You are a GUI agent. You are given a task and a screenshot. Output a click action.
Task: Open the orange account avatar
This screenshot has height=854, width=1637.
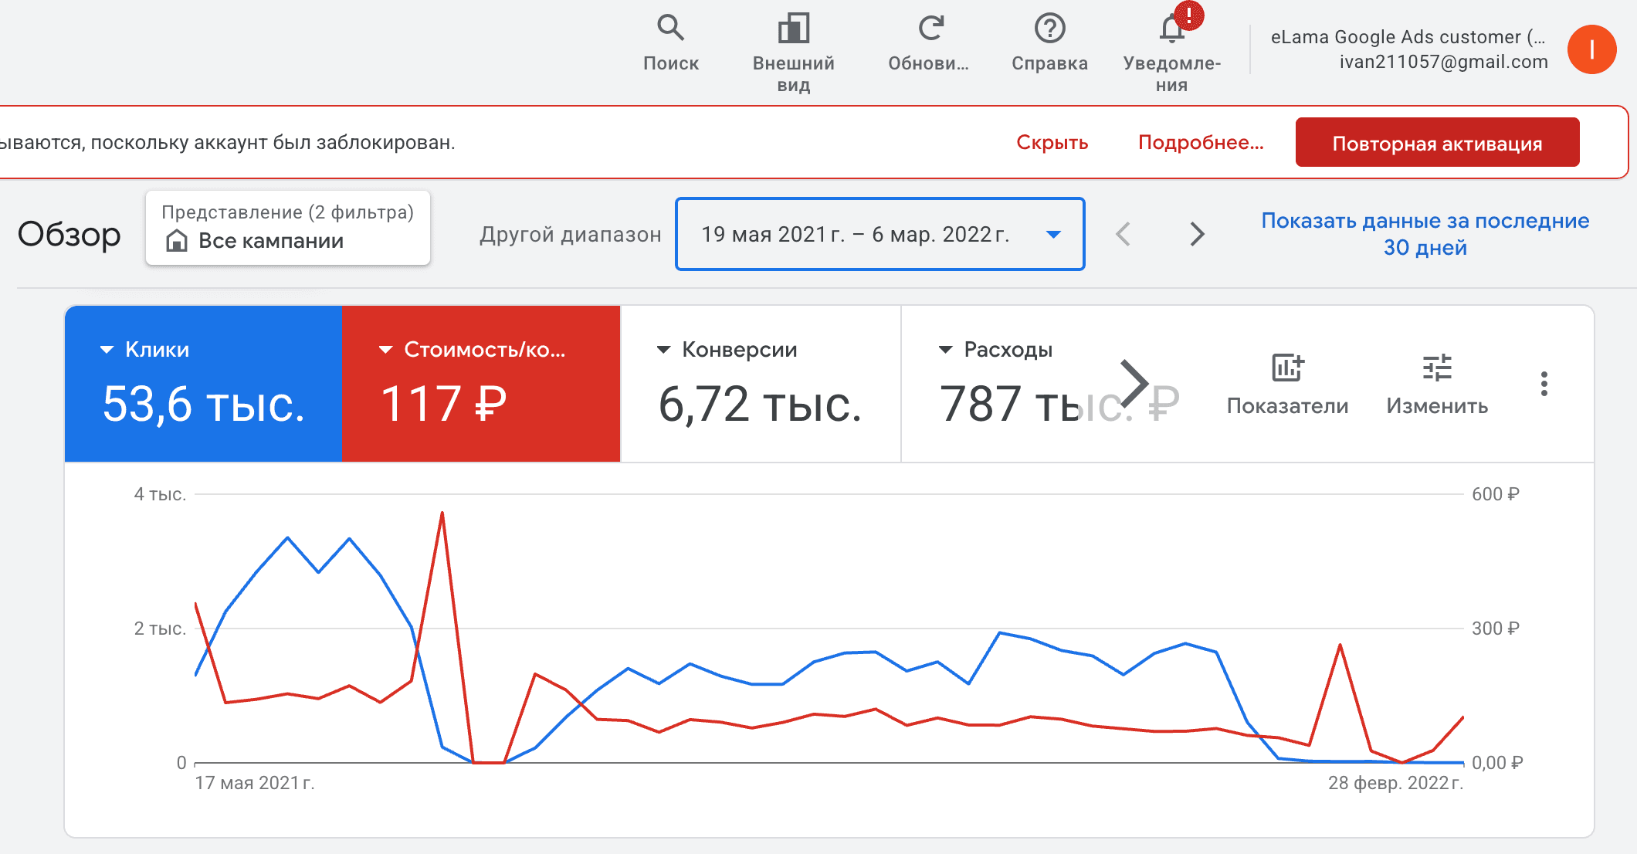[x=1591, y=49]
